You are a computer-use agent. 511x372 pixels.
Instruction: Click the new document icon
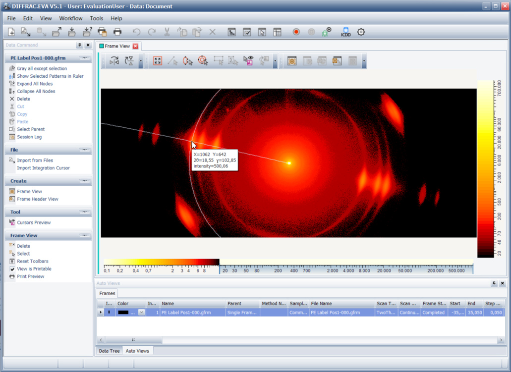pos(11,32)
